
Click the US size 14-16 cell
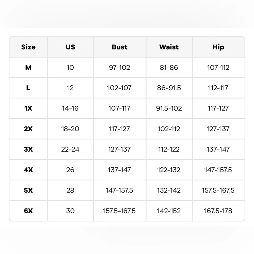point(70,108)
